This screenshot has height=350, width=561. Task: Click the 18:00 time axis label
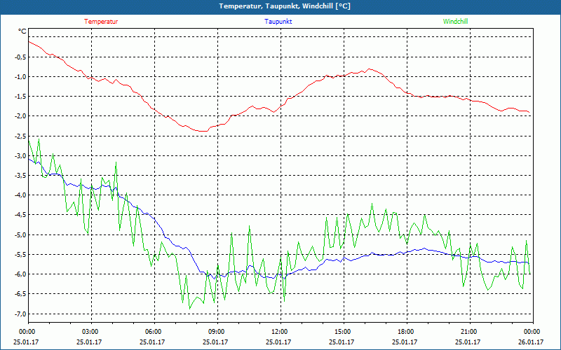407,331
